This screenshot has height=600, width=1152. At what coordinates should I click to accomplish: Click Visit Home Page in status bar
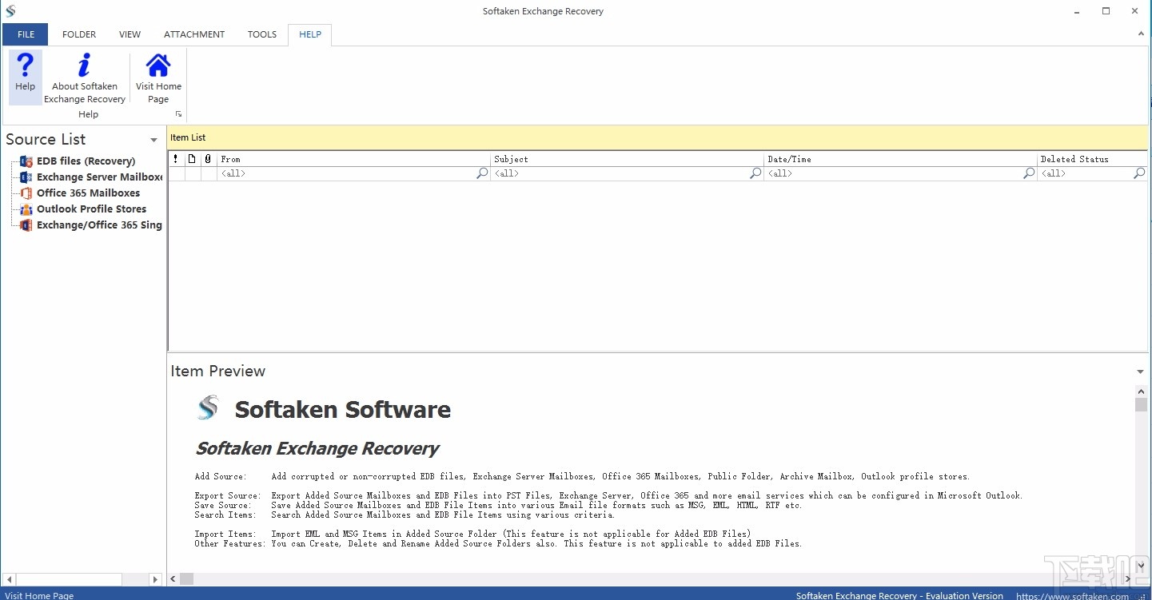tap(38, 595)
